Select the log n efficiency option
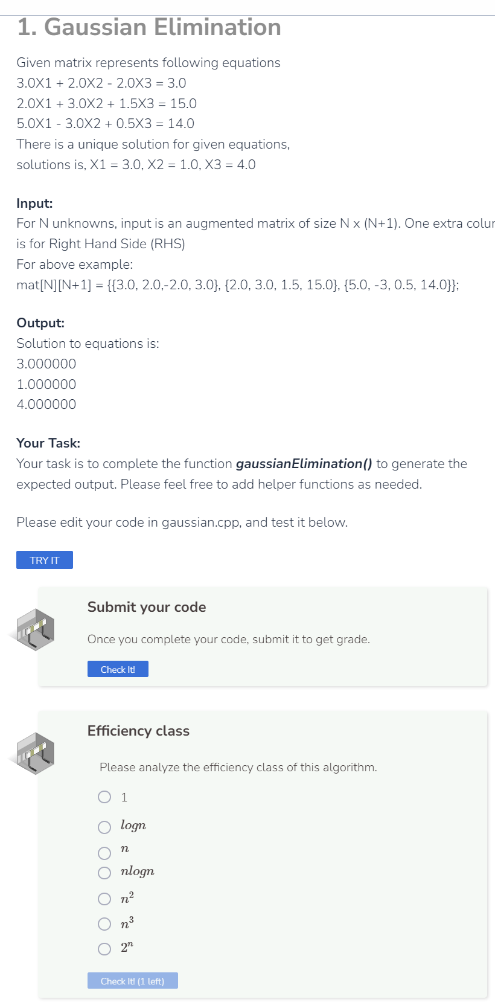The height and width of the screenshot is (1008, 495). (104, 827)
